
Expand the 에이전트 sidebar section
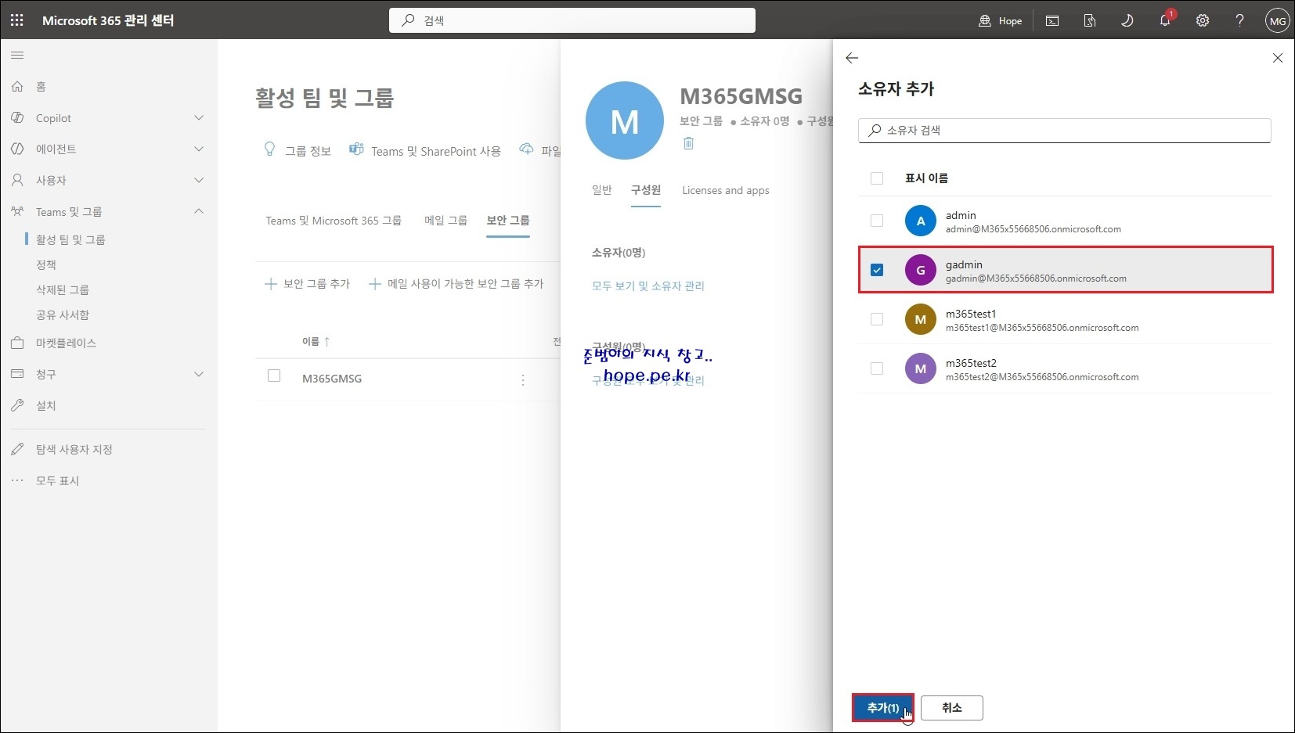coord(199,149)
